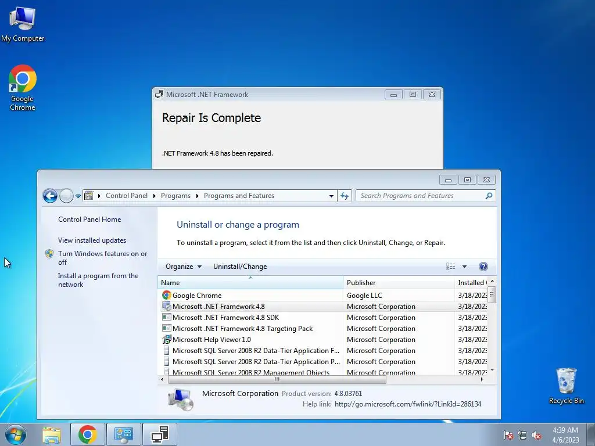This screenshot has height=446, width=595.
Task: Minimize the Programs and Features window
Action: [448, 180]
